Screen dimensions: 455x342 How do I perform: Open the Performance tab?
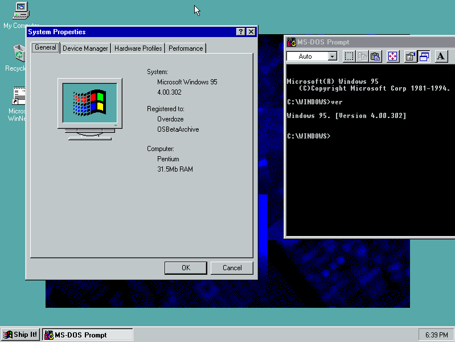point(186,48)
